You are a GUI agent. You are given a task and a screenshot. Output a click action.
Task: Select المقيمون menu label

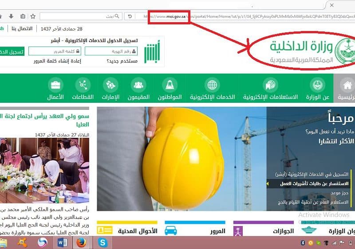138,97
